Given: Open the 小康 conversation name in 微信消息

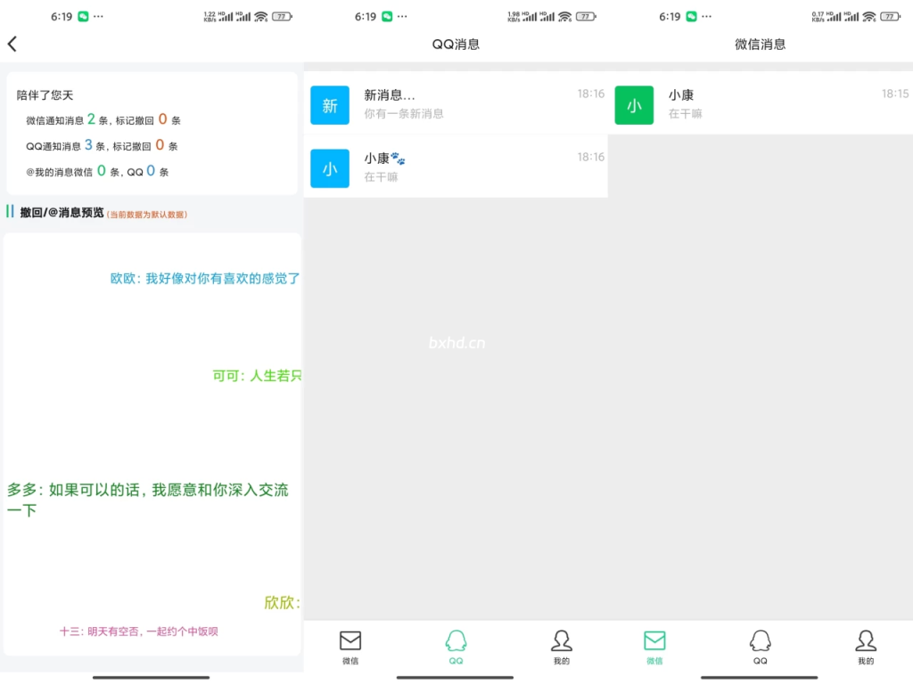Looking at the screenshot, I should 680,94.
